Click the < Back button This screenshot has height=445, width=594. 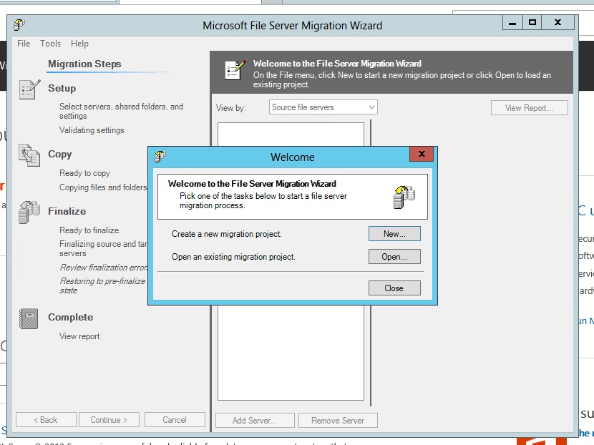pyautogui.click(x=46, y=420)
